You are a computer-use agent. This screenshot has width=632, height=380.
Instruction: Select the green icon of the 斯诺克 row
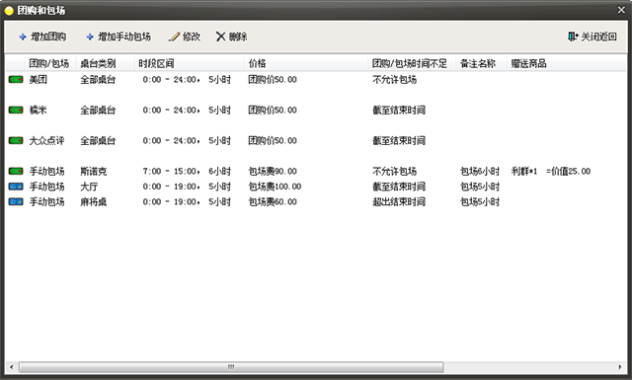tap(16, 172)
